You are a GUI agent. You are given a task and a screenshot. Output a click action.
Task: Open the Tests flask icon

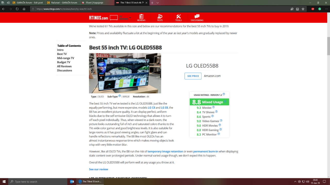(160, 17)
